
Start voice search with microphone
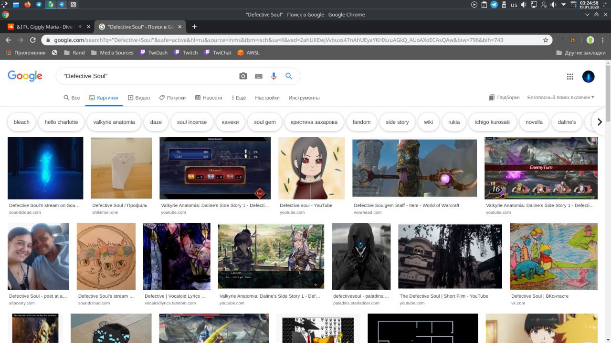(x=274, y=76)
